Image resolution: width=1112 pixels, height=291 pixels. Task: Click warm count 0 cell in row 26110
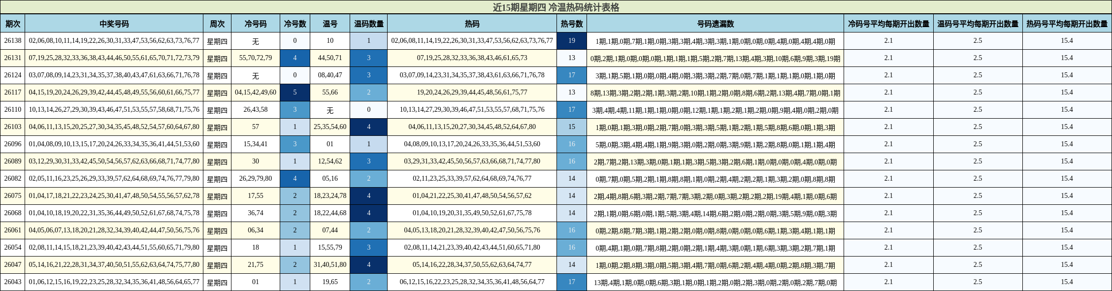[369, 110]
